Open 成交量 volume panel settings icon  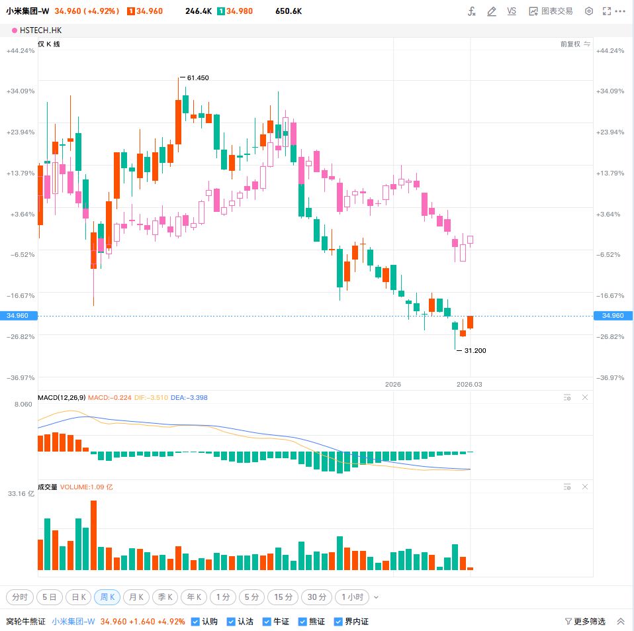[x=567, y=487]
